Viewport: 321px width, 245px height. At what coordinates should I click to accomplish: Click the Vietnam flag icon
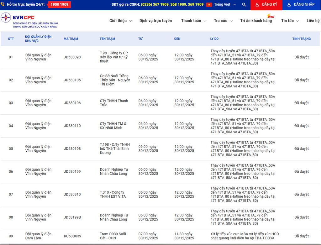point(209,5)
